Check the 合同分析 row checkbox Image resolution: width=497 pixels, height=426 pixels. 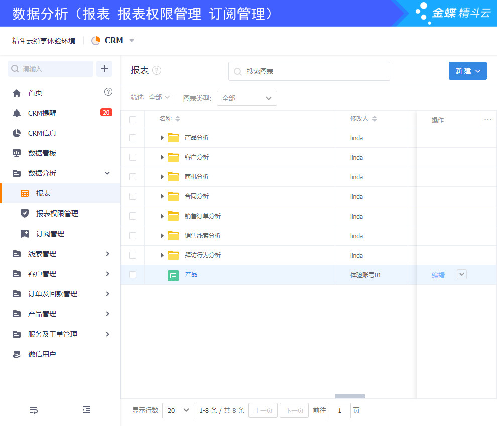(x=133, y=196)
